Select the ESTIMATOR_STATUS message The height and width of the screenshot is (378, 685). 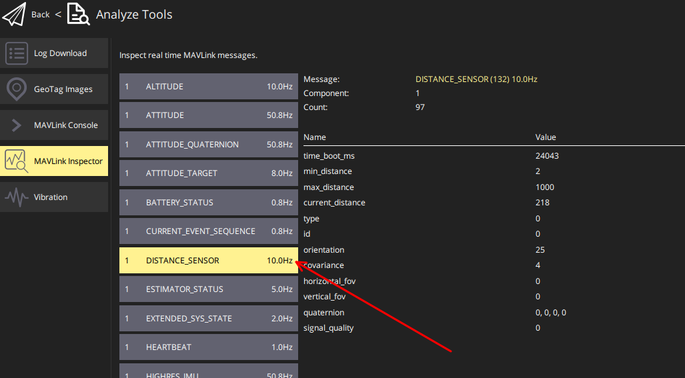[x=208, y=289]
